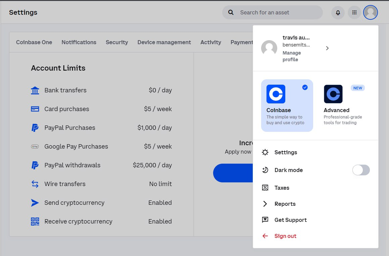Viewport: 389px width, 256px height.
Task: Select the Coinbase simple mode card
Action: [287, 105]
